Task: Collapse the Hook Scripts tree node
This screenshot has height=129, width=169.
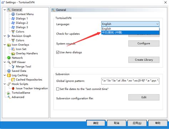Action: click(5, 84)
